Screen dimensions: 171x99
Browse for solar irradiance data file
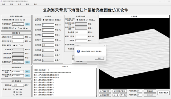pos(27,76)
